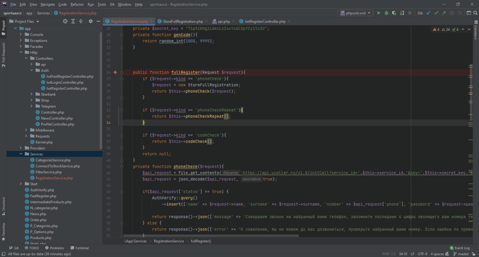The width and height of the screenshot is (479, 257).
Task: Collapse all nodes in the project tree
Action: pyautogui.click(x=81, y=21)
